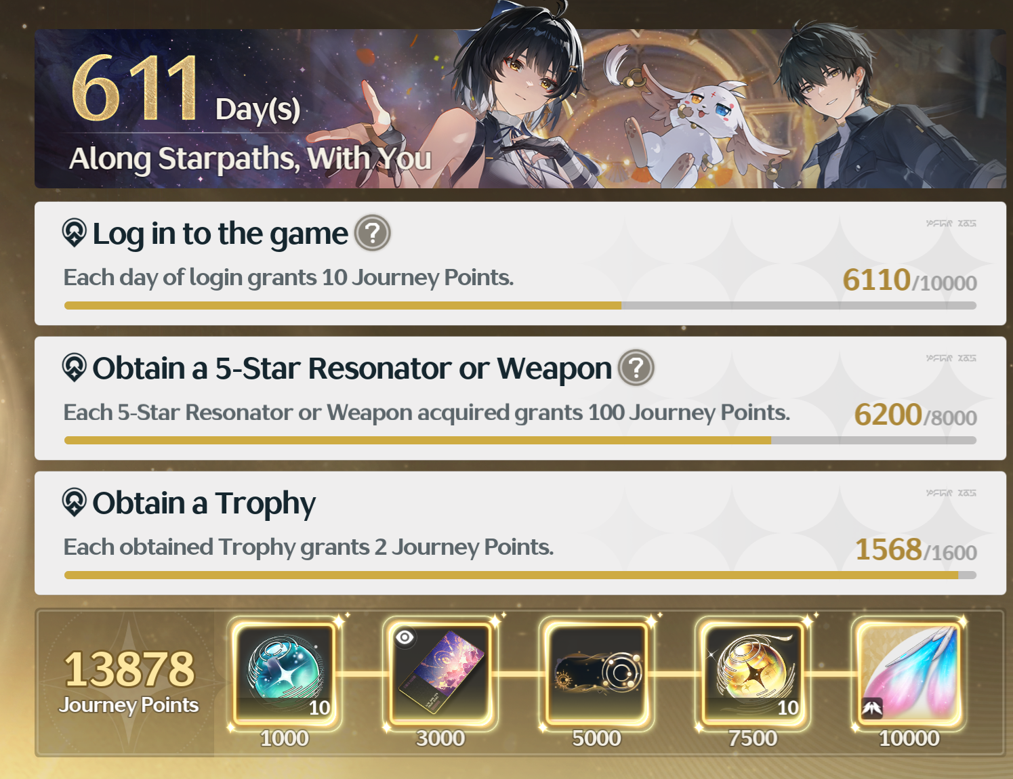Select the 3000-point card reward thumbnail
Viewport: 1013px width, 779px height.
(x=440, y=673)
